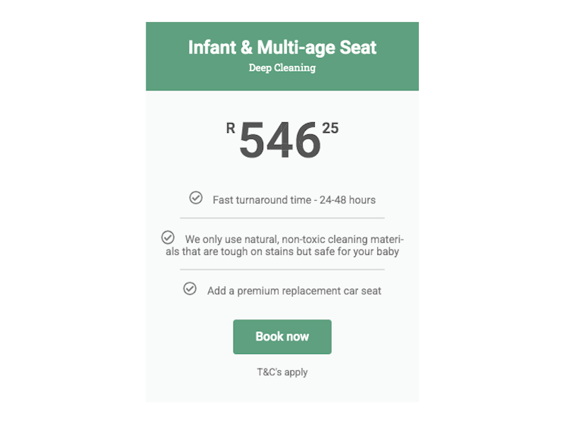Click the Infant & Multi-age Seat heading
Image resolution: width=566 pixels, height=424 pixels.
[x=282, y=47]
